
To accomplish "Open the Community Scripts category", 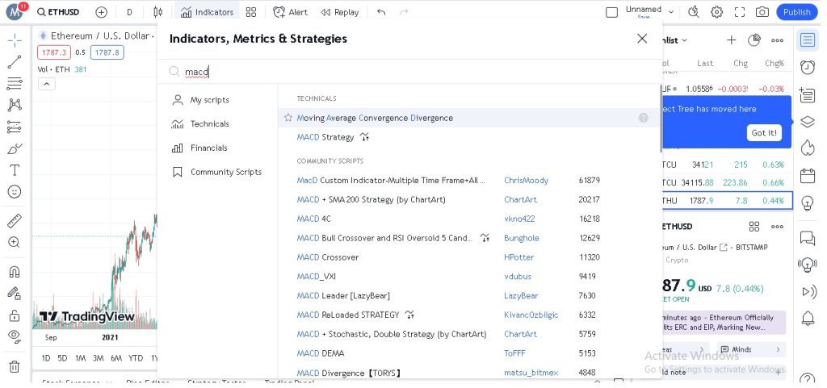I will coord(225,172).
